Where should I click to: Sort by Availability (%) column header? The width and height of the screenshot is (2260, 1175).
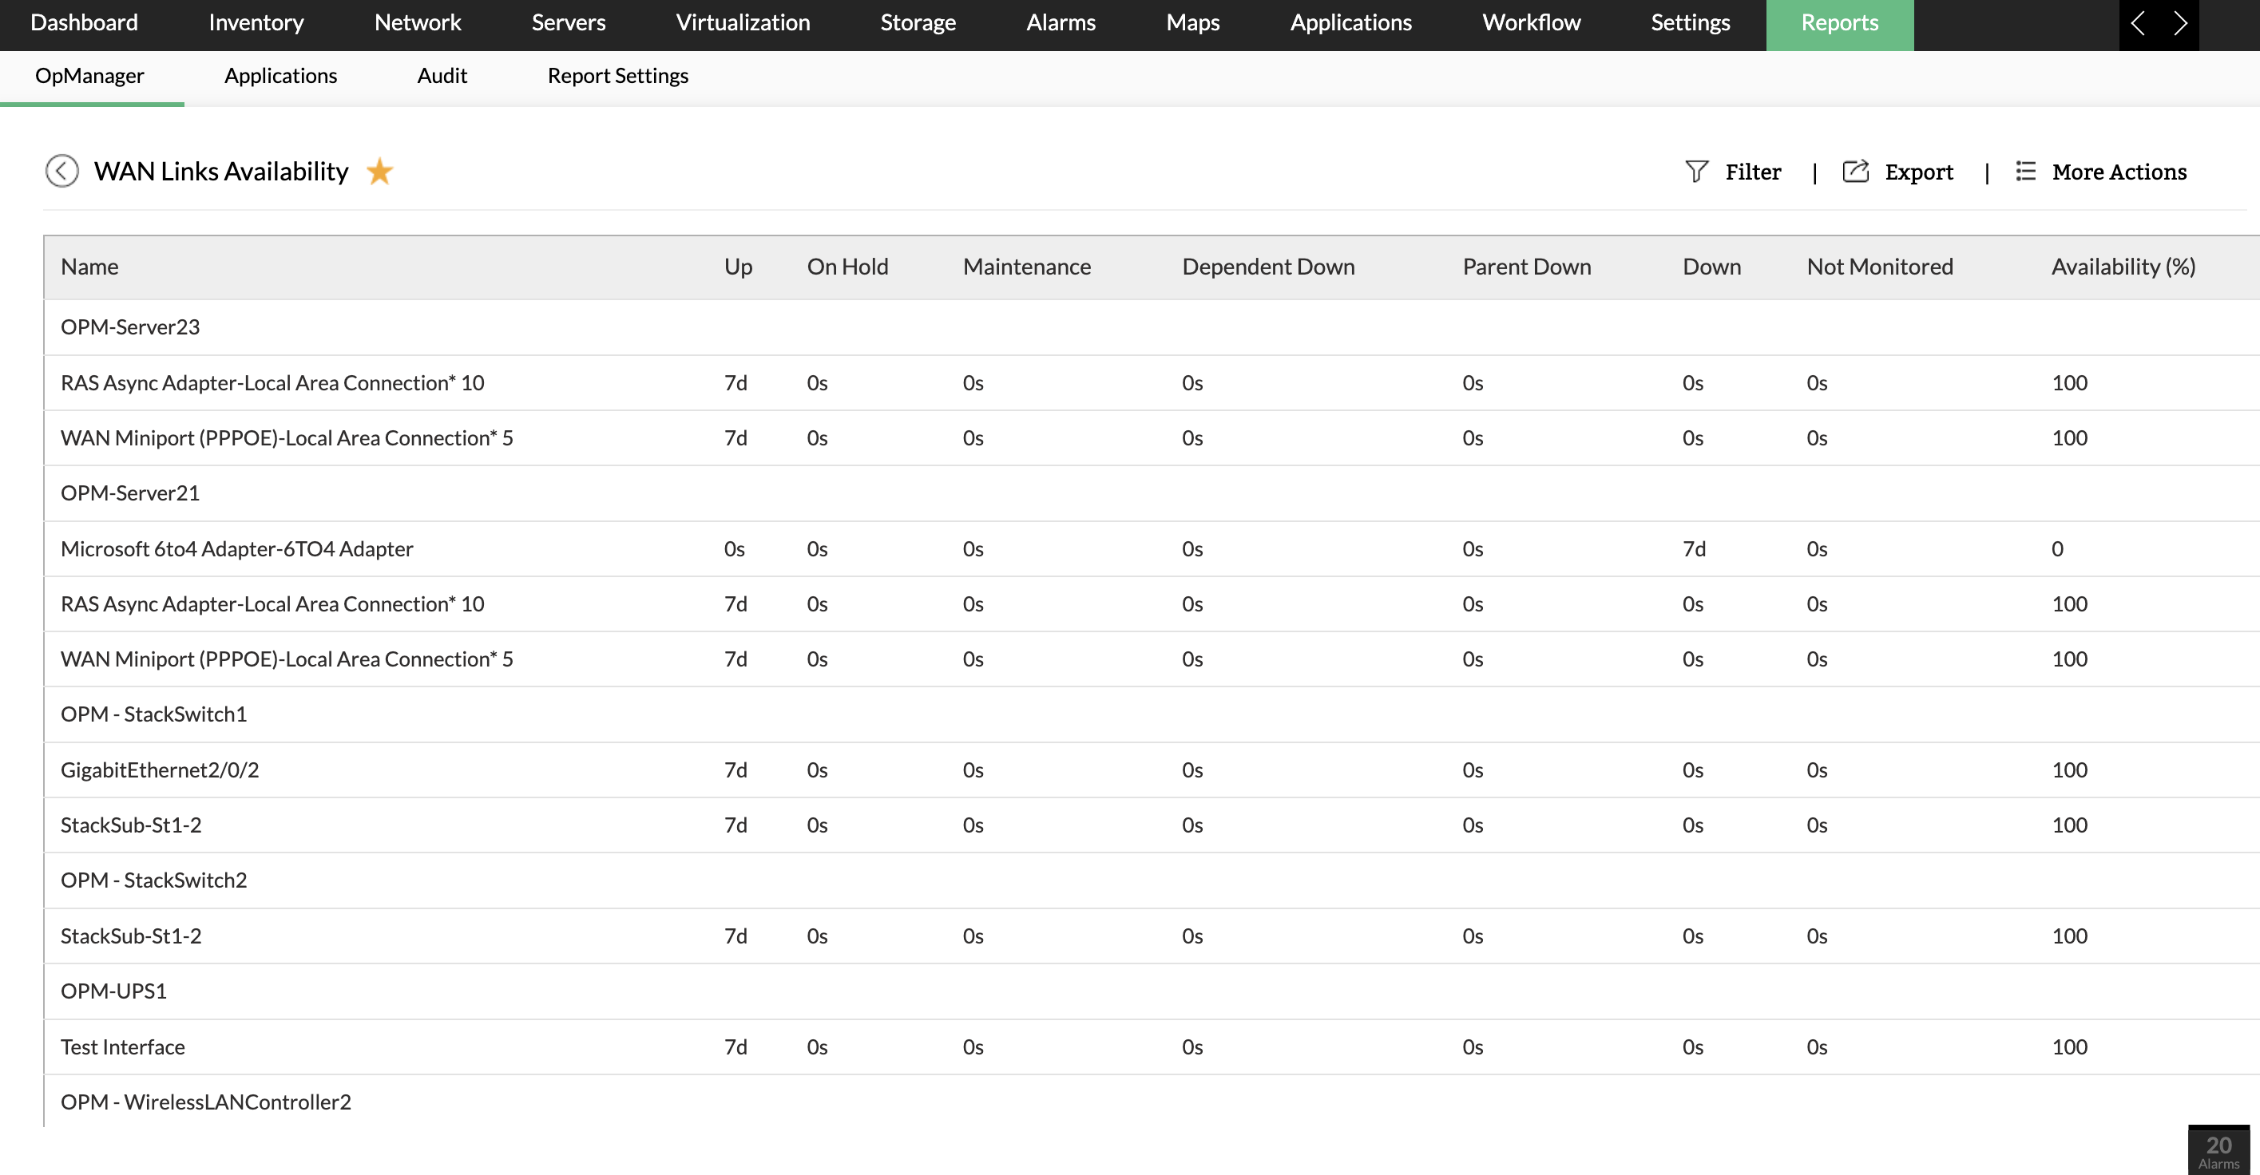point(2123,267)
